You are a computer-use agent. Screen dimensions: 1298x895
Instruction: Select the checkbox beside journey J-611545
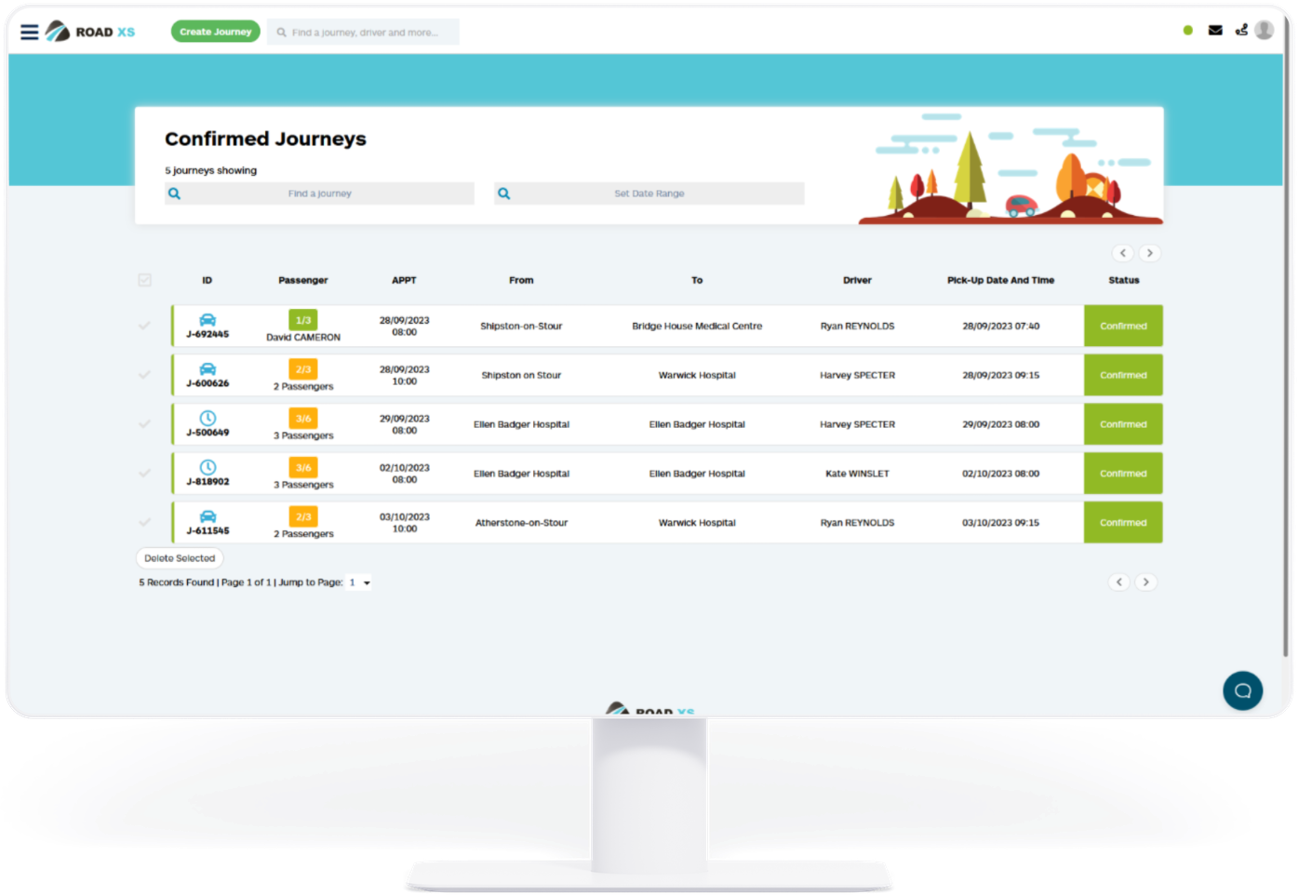(145, 522)
